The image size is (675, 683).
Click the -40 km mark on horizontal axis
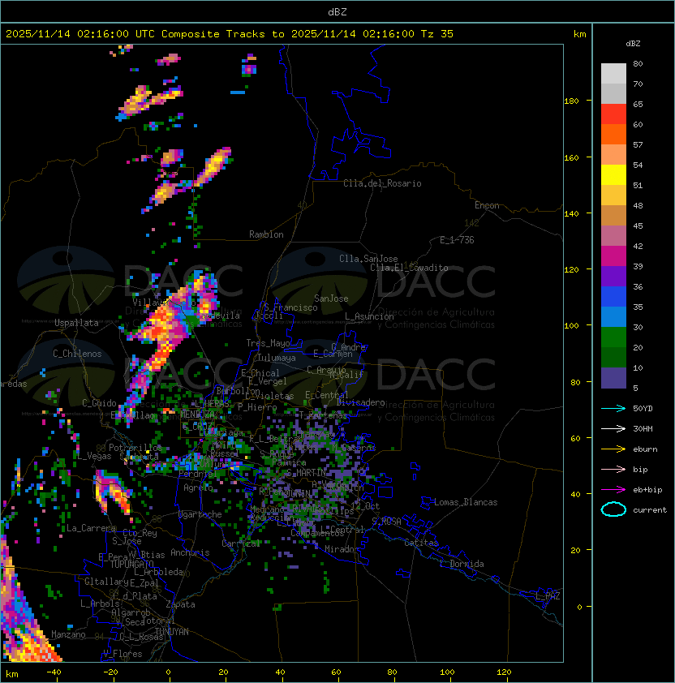coord(54,672)
